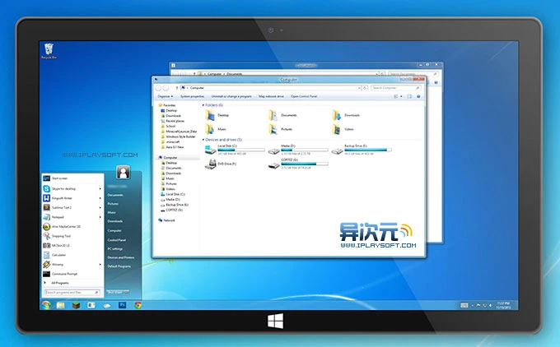
Task: Click the Start screen entry icon
Action: pyautogui.click(x=46, y=178)
